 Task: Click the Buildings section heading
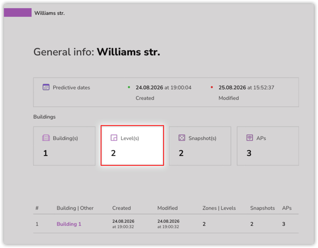click(x=44, y=117)
